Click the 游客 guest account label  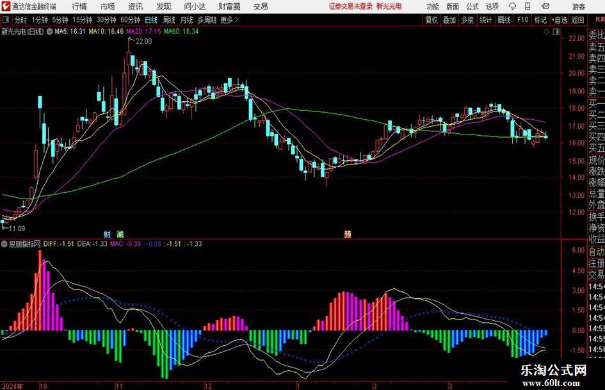coord(578,6)
